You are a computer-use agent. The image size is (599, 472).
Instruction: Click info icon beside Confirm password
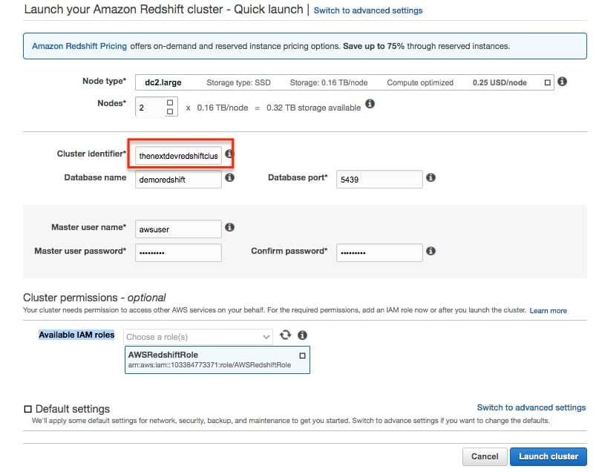click(x=431, y=251)
